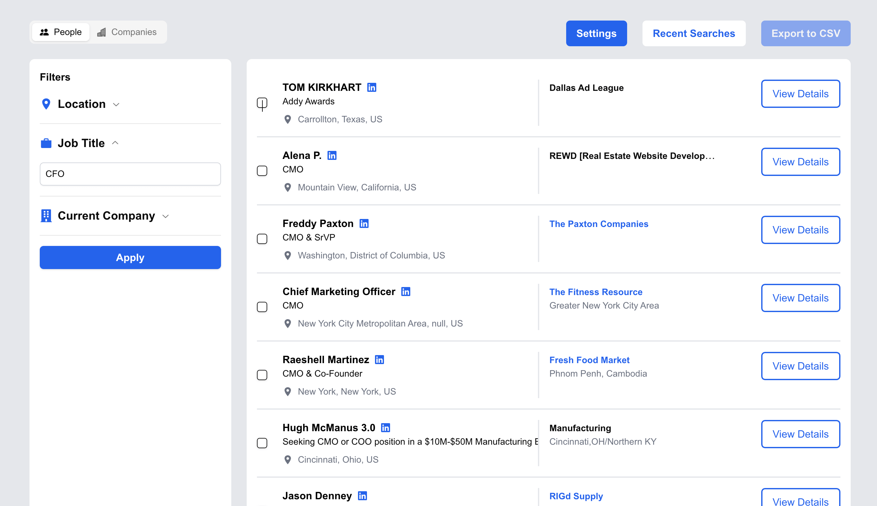The image size is (877, 506).
Task: Click the name Raeshell Martinez
Action: (x=326, y=360)
